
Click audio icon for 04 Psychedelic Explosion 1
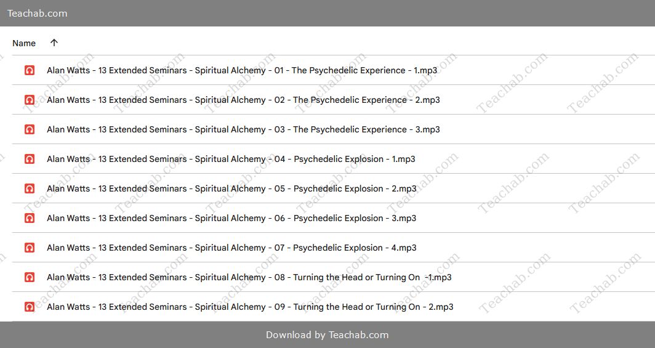pos(30,159)
